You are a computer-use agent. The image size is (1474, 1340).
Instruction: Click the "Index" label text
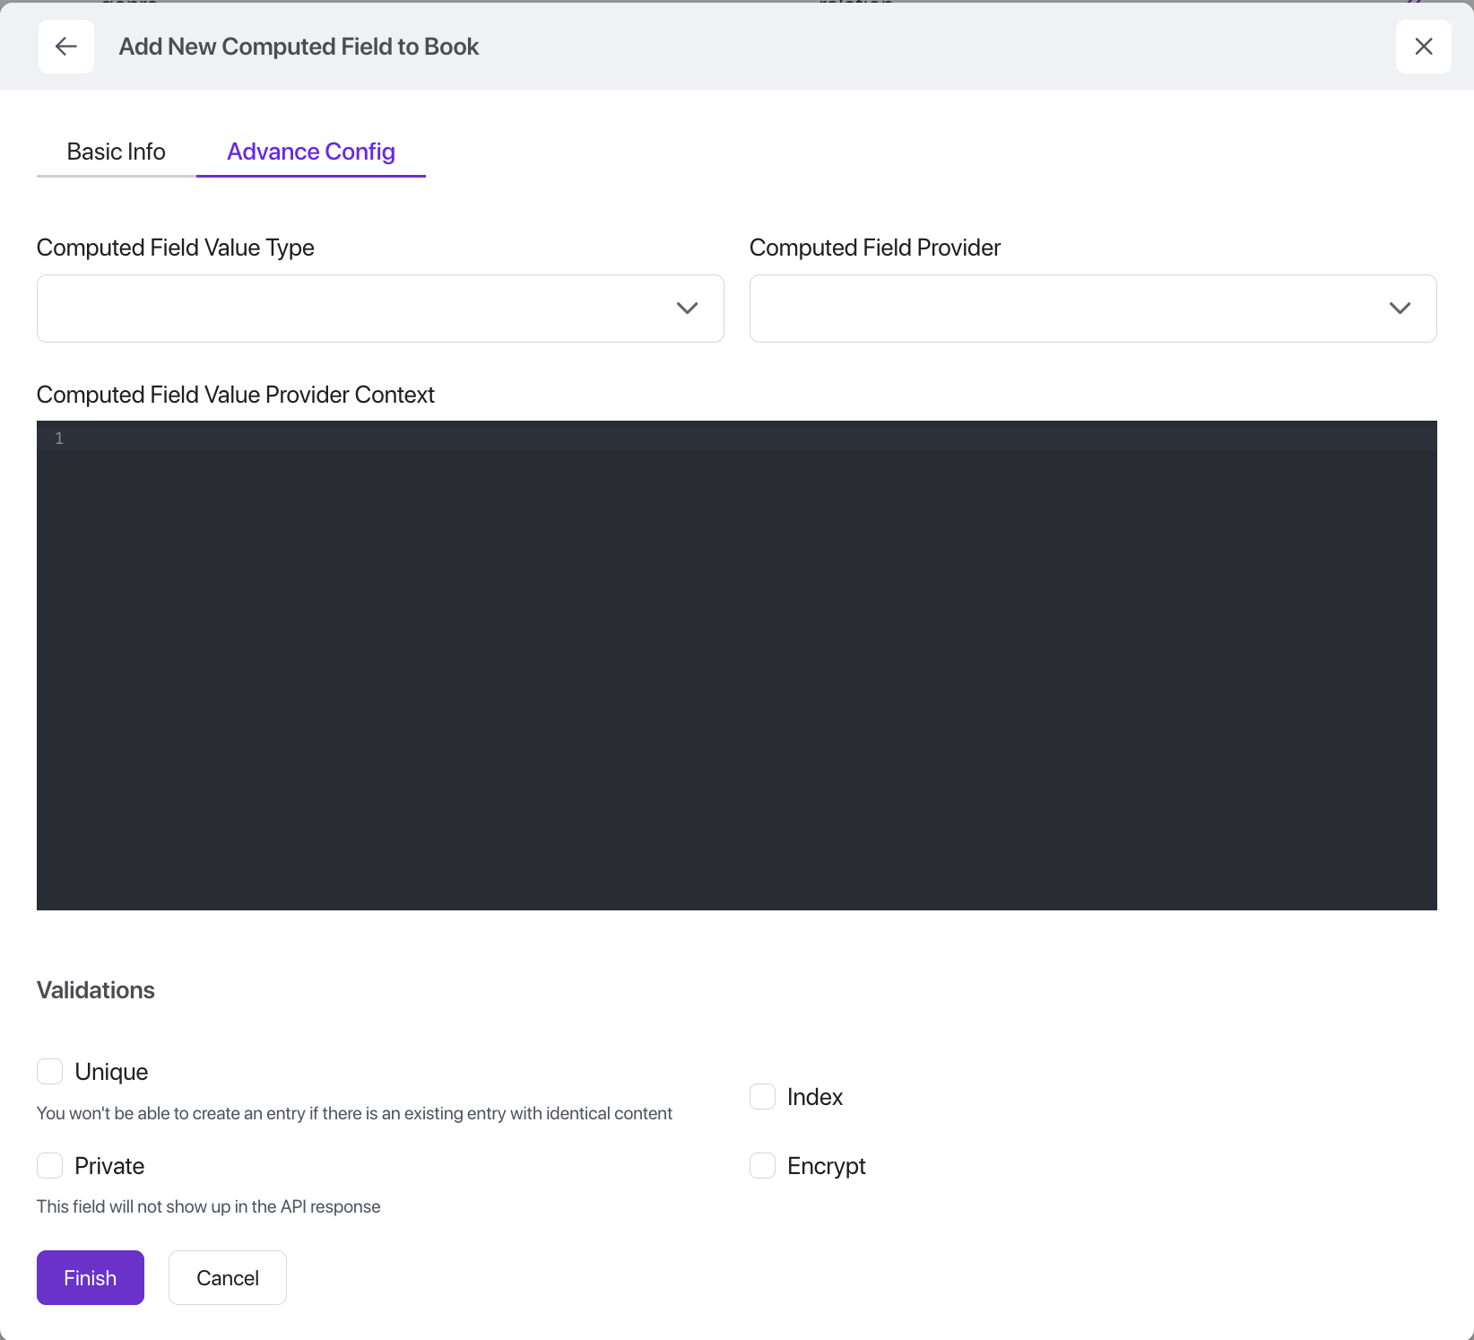815,1097
